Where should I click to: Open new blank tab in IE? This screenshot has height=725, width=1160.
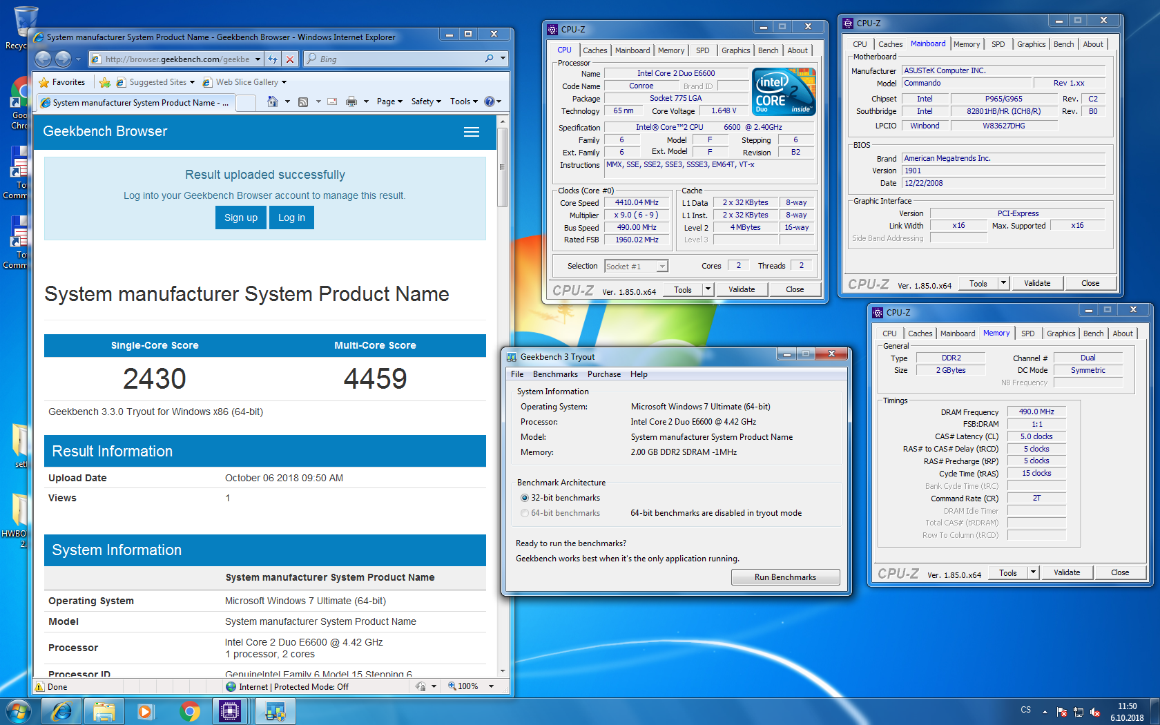(x=245, y=103)
